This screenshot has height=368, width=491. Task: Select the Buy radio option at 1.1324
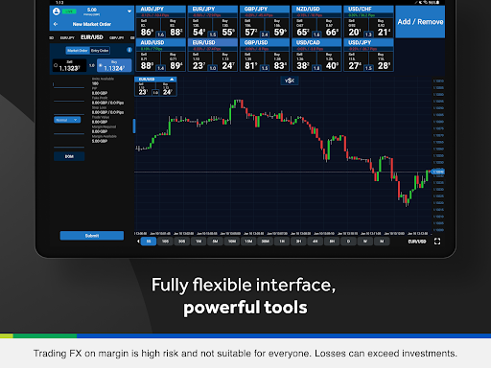(x=101, y=66)
